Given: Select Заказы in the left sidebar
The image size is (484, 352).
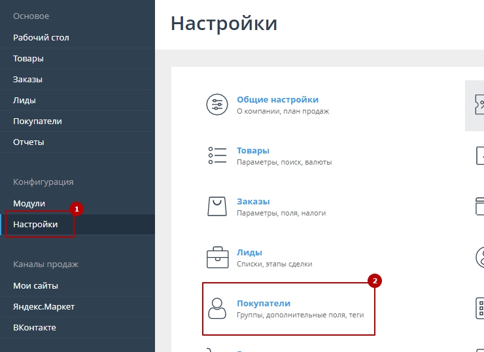Looking at the screenshot, I should (27, 80).
